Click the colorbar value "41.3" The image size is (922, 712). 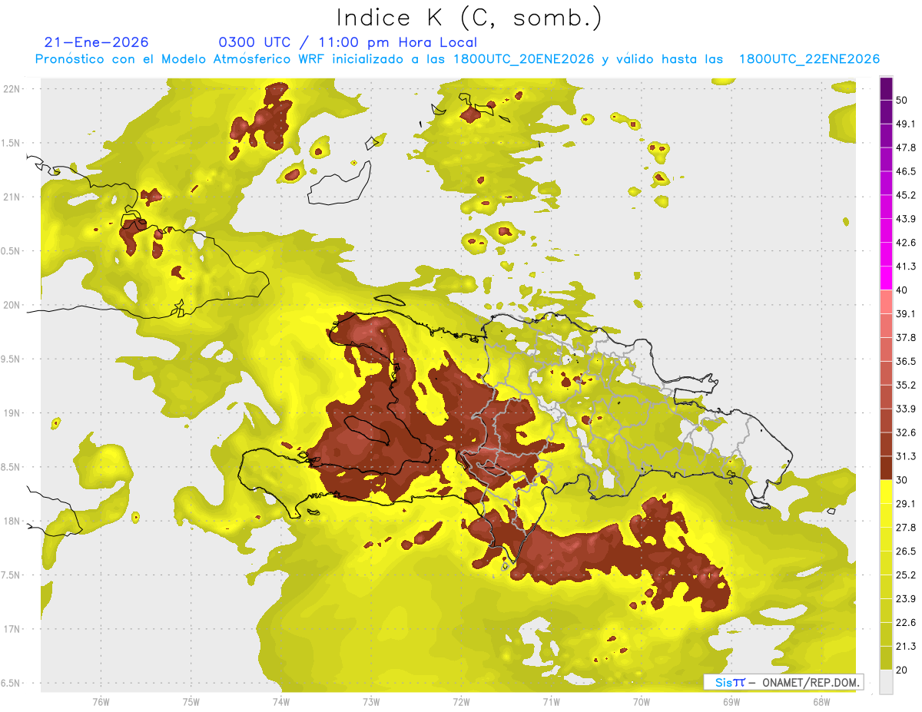pos(907,267)
